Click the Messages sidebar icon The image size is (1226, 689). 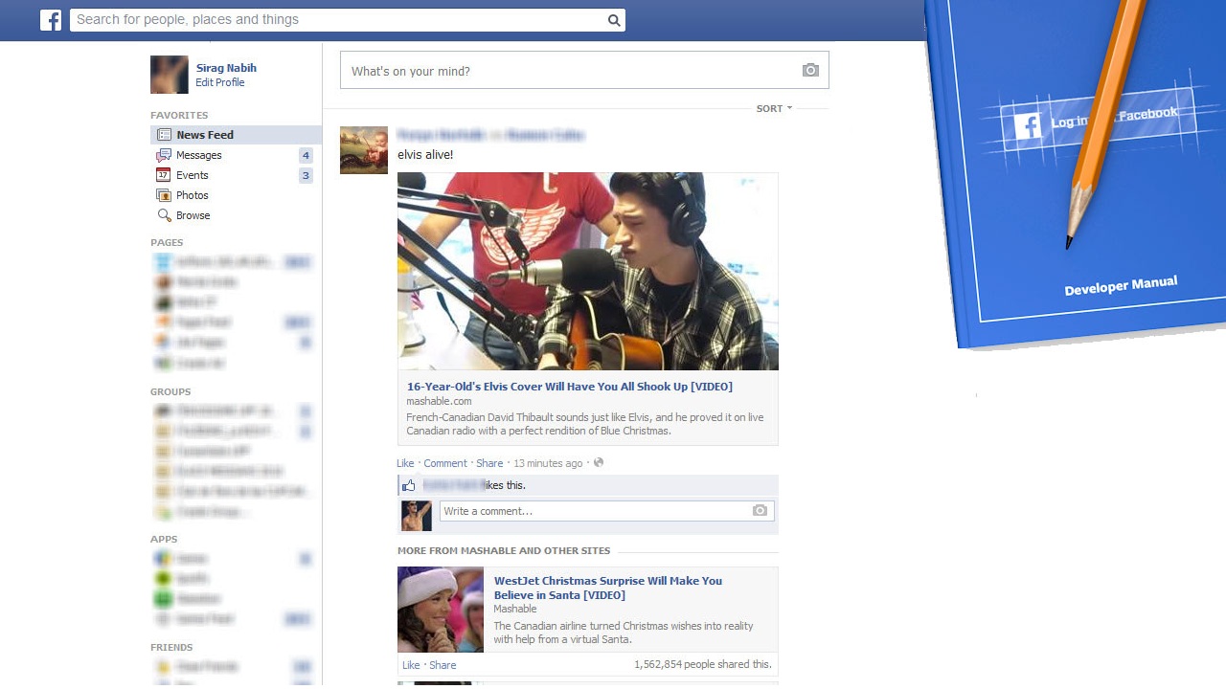[x=164, y=155]
